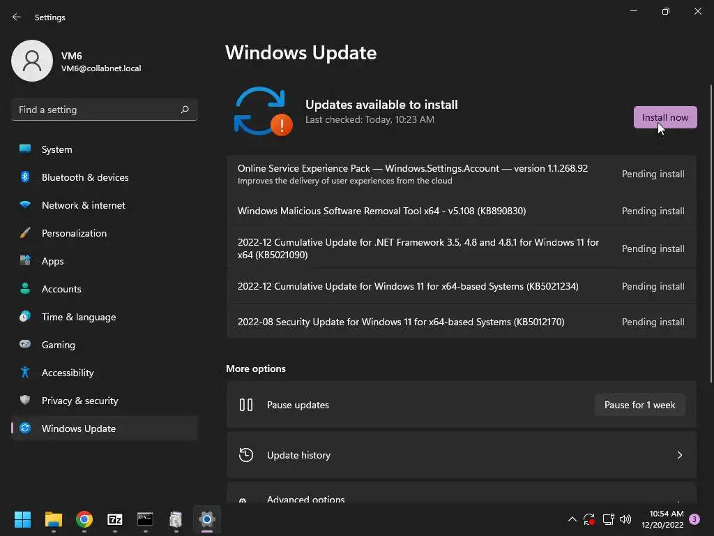Screen dimensions: 714x536
Task: Click the Pause updates label
Action: (x=298, y=405)
